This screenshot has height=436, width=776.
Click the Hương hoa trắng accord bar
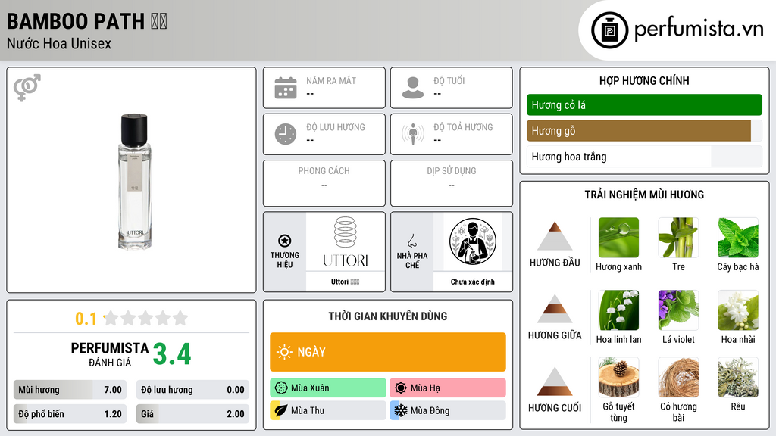point(644,157)
